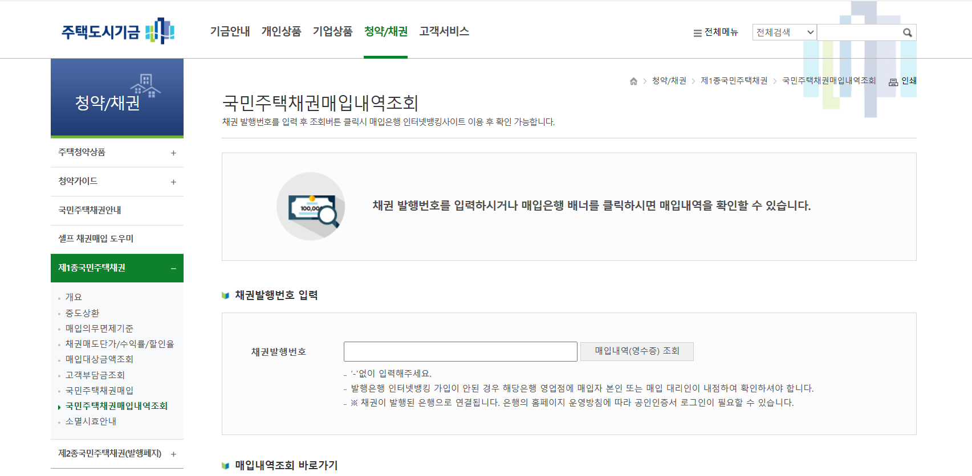Screen dimensions: 972x476
Task: Click the search magnifier icon
Action: [x=907, y=32]
